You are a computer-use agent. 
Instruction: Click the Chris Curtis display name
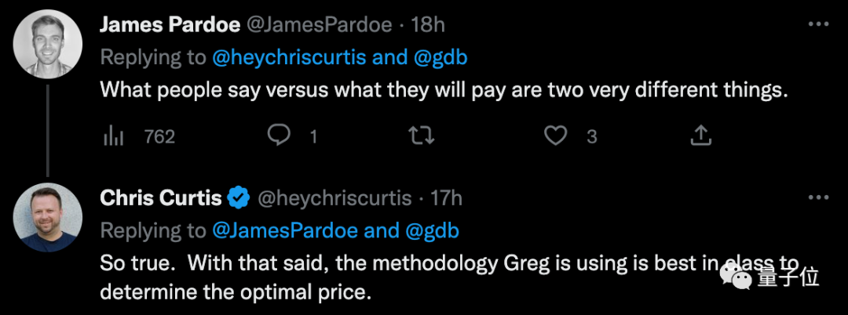coord(161,199)
